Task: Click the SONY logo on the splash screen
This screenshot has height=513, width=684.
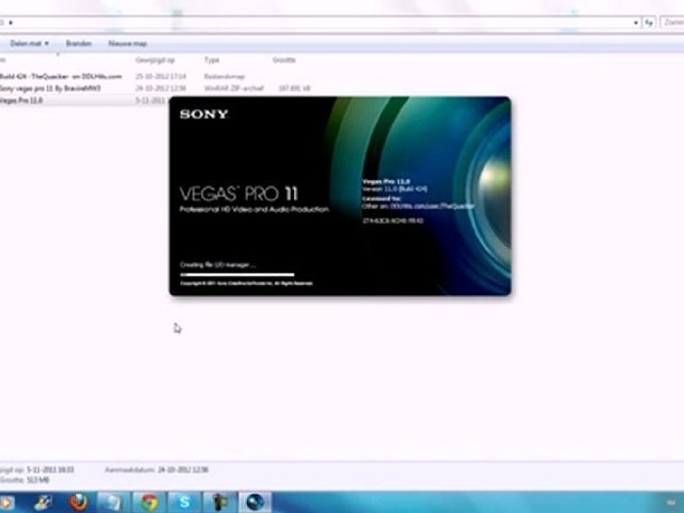Action: pyautogui.click(x=204, y=114)
